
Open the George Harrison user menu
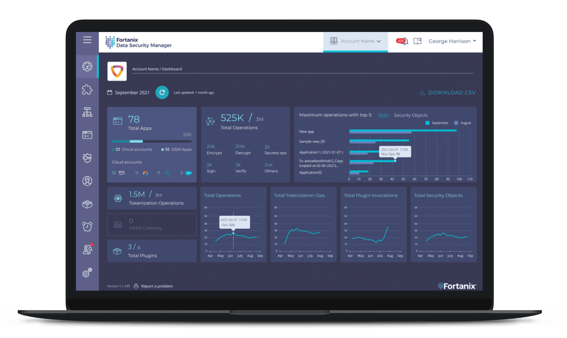452,41
